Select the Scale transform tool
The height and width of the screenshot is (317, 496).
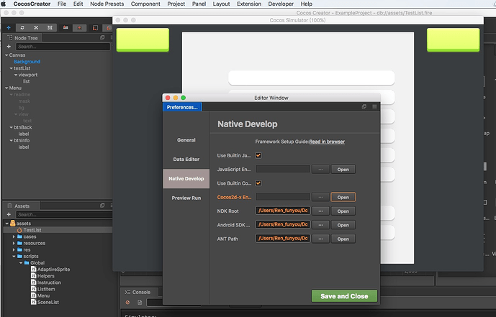(36, 28)
